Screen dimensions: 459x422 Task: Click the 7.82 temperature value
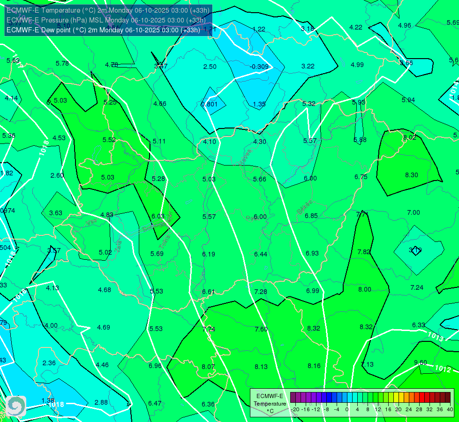364,252
